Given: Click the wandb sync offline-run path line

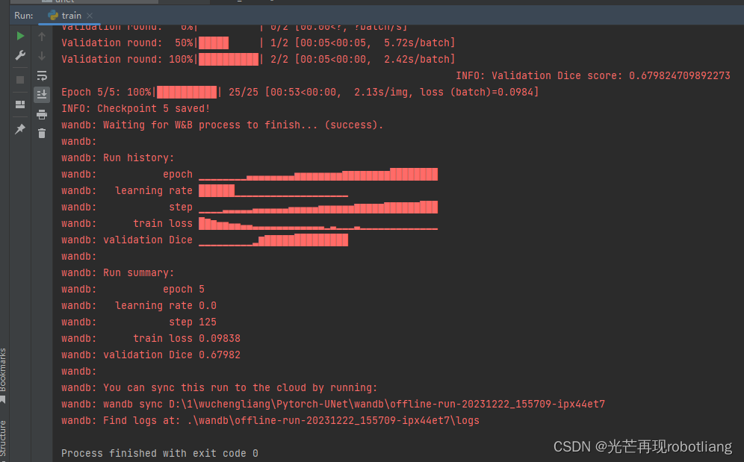Looking at the screenshot, I should (333, 404).
